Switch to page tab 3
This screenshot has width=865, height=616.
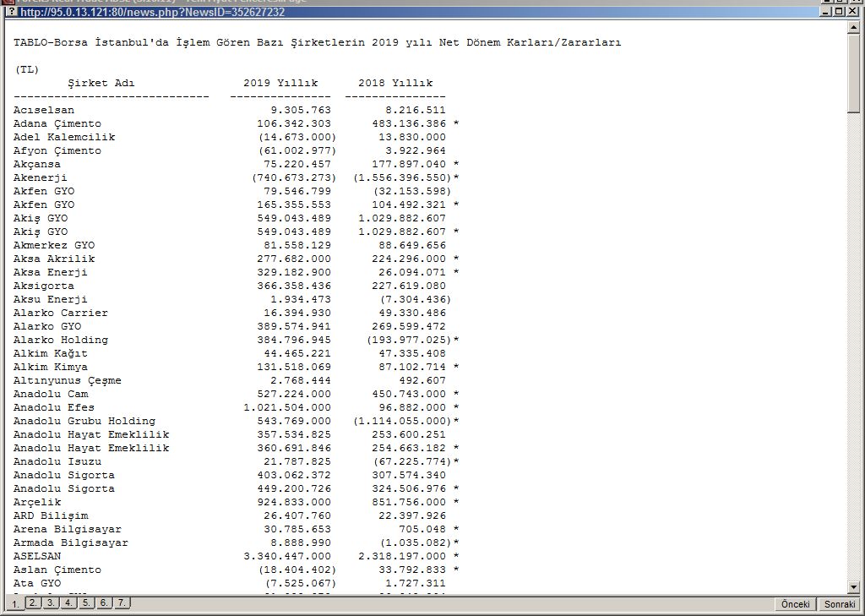tap(51, 602)
